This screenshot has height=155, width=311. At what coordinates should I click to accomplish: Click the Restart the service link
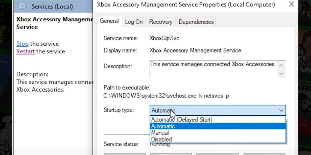25,51
